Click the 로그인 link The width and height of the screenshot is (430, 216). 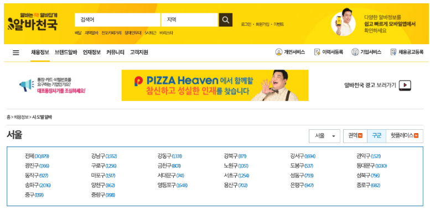point(246,24)
